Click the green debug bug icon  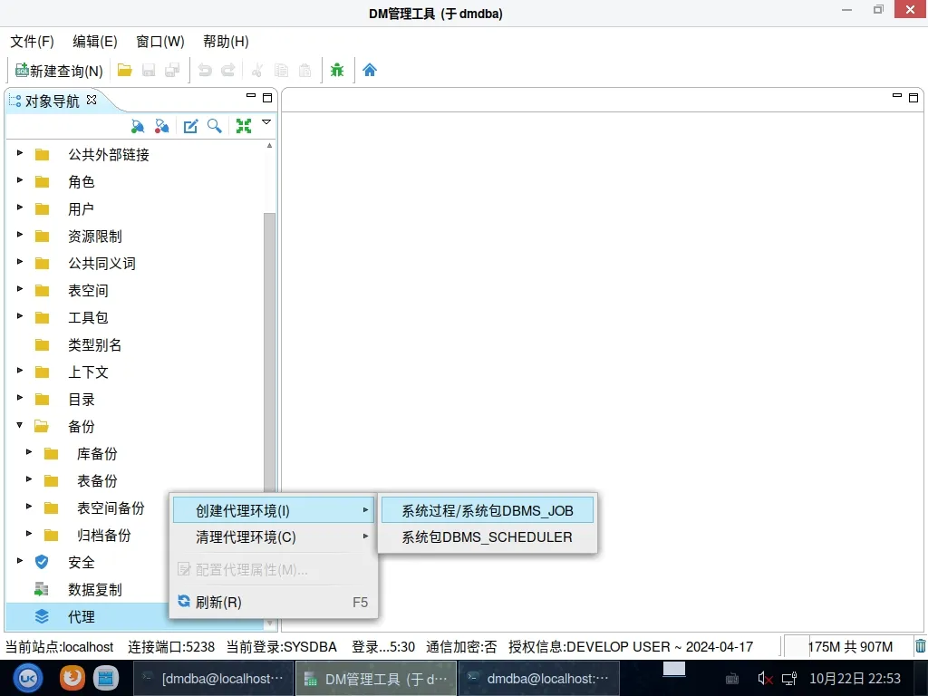point(337,70)
